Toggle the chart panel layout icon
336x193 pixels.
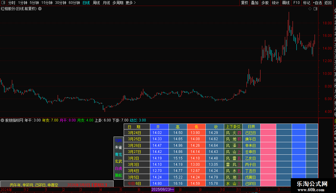tap(315, 9)
